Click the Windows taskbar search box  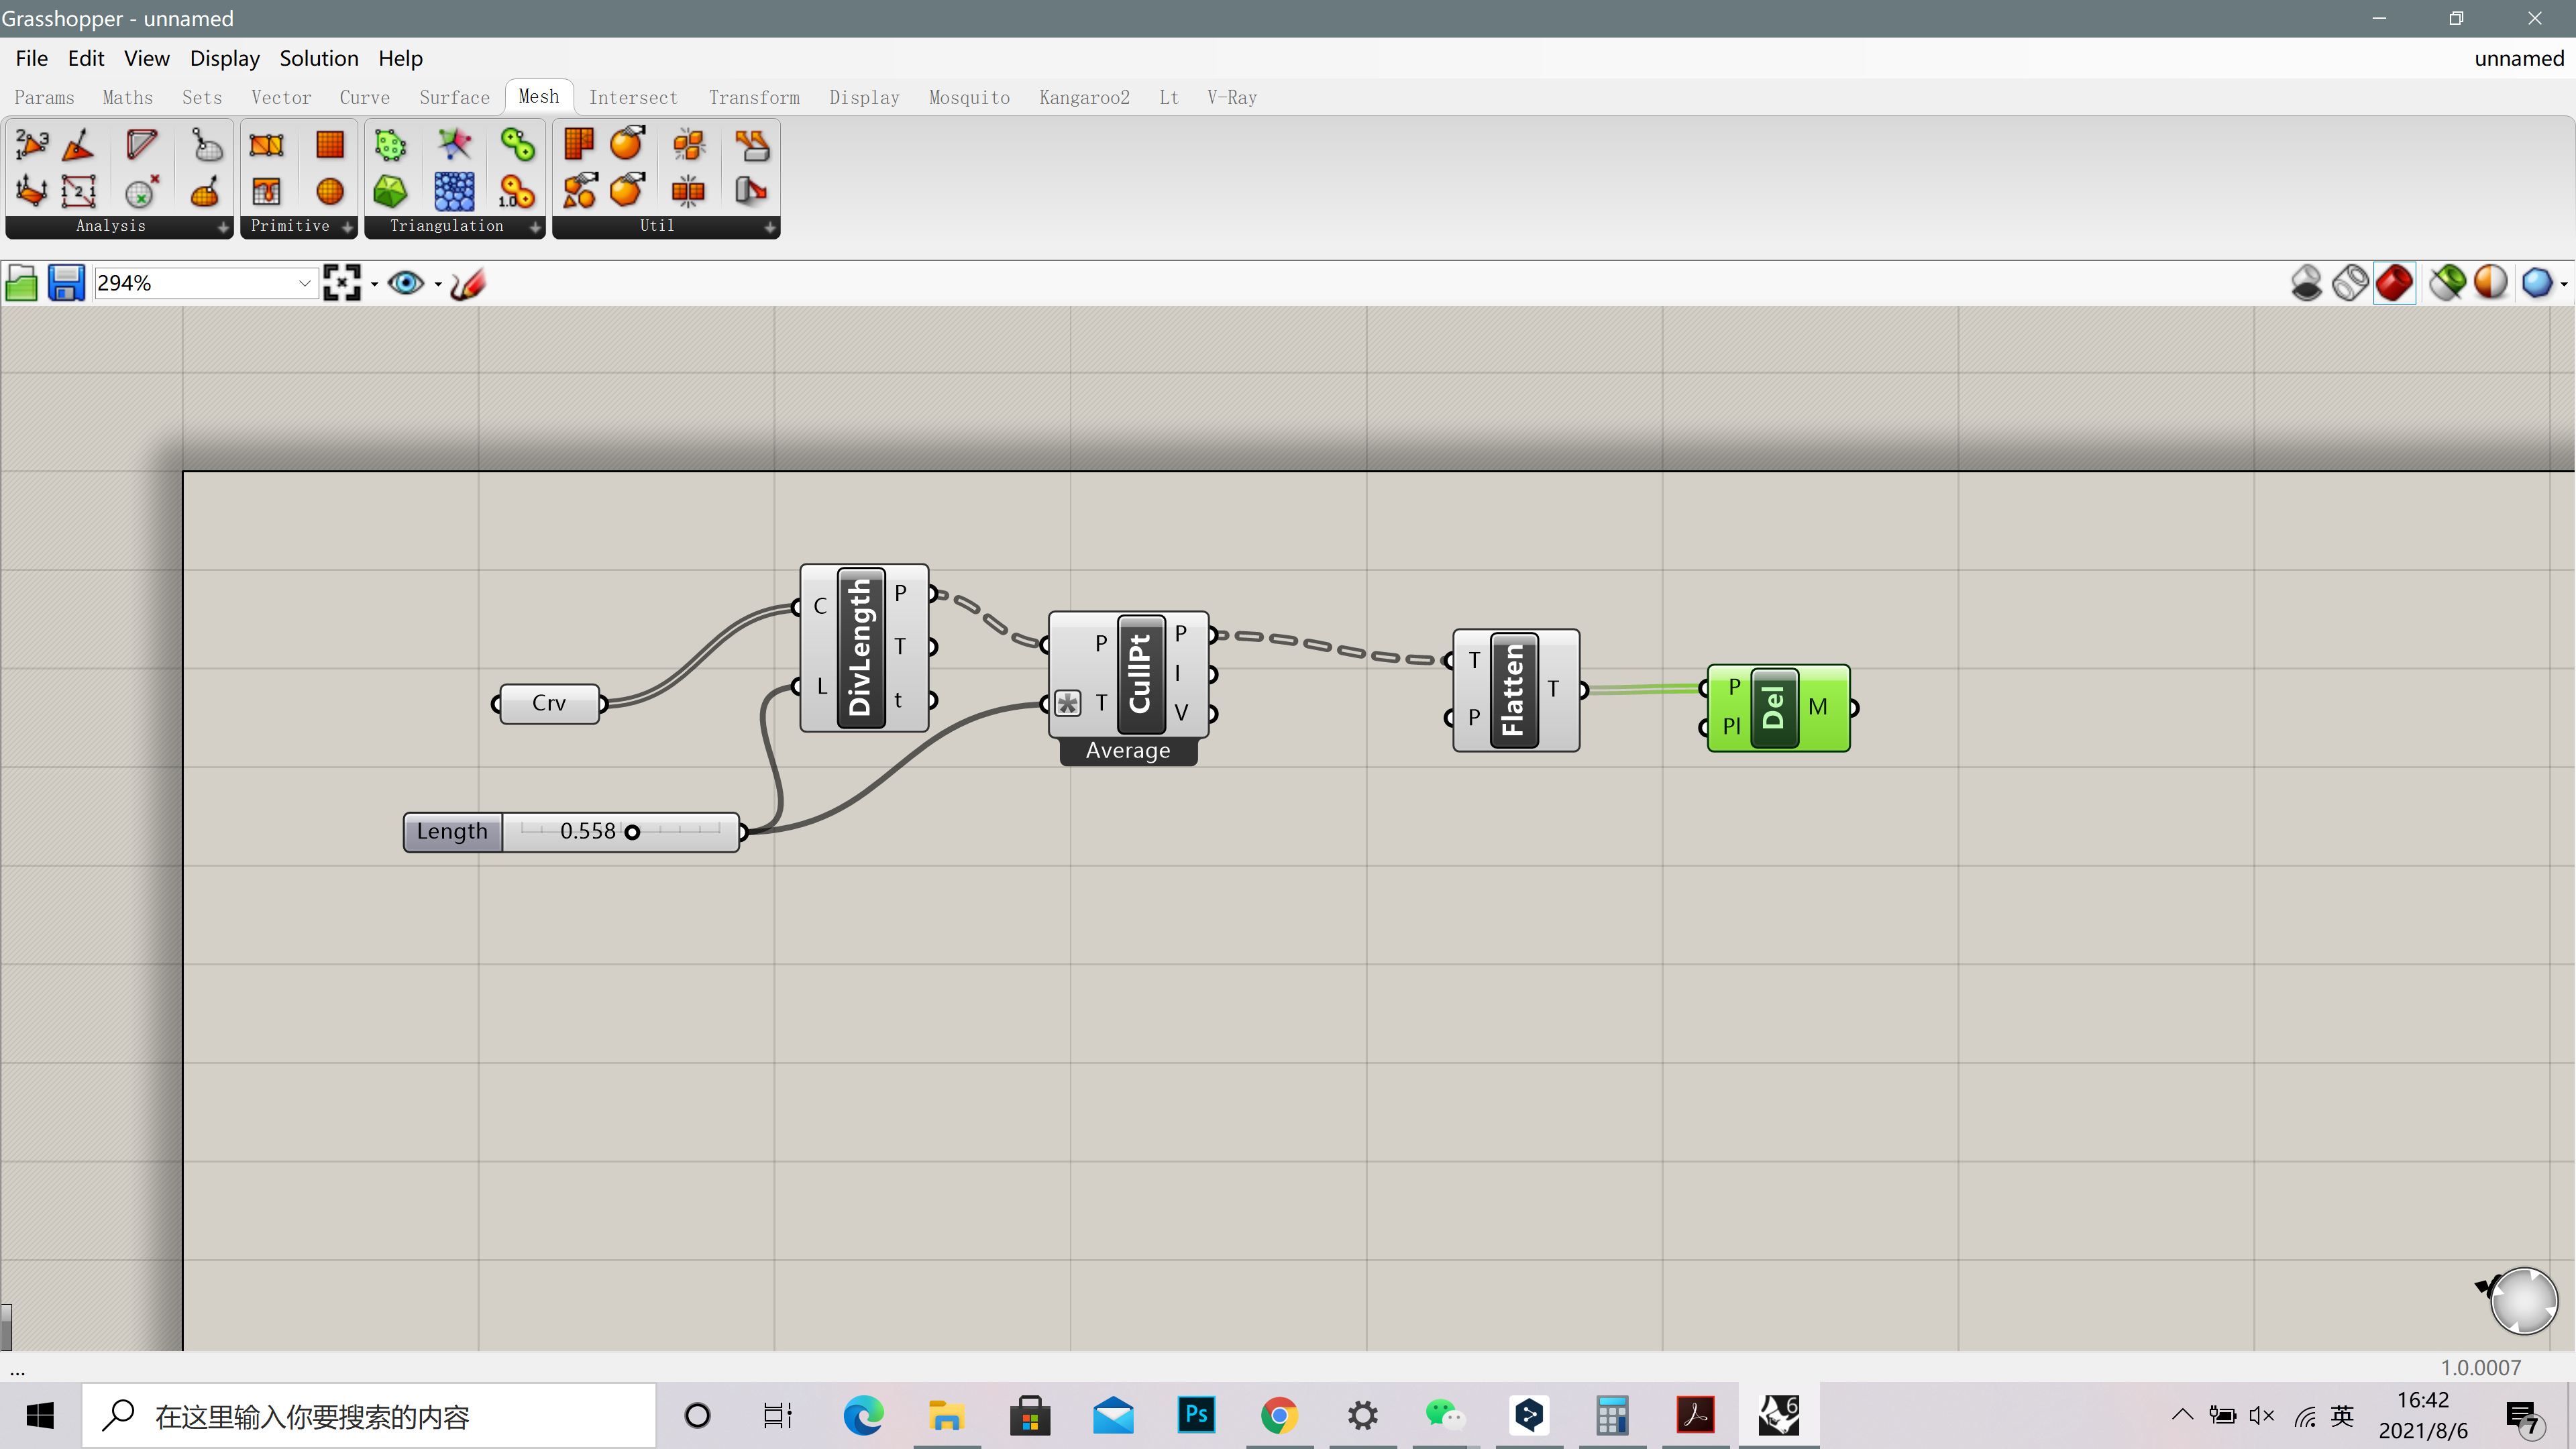(368, 1416)
